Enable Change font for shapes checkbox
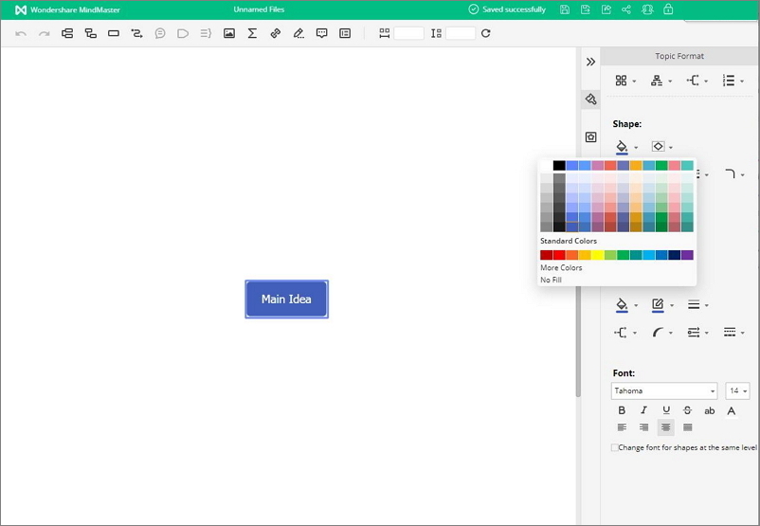 [x=614, y=447]
